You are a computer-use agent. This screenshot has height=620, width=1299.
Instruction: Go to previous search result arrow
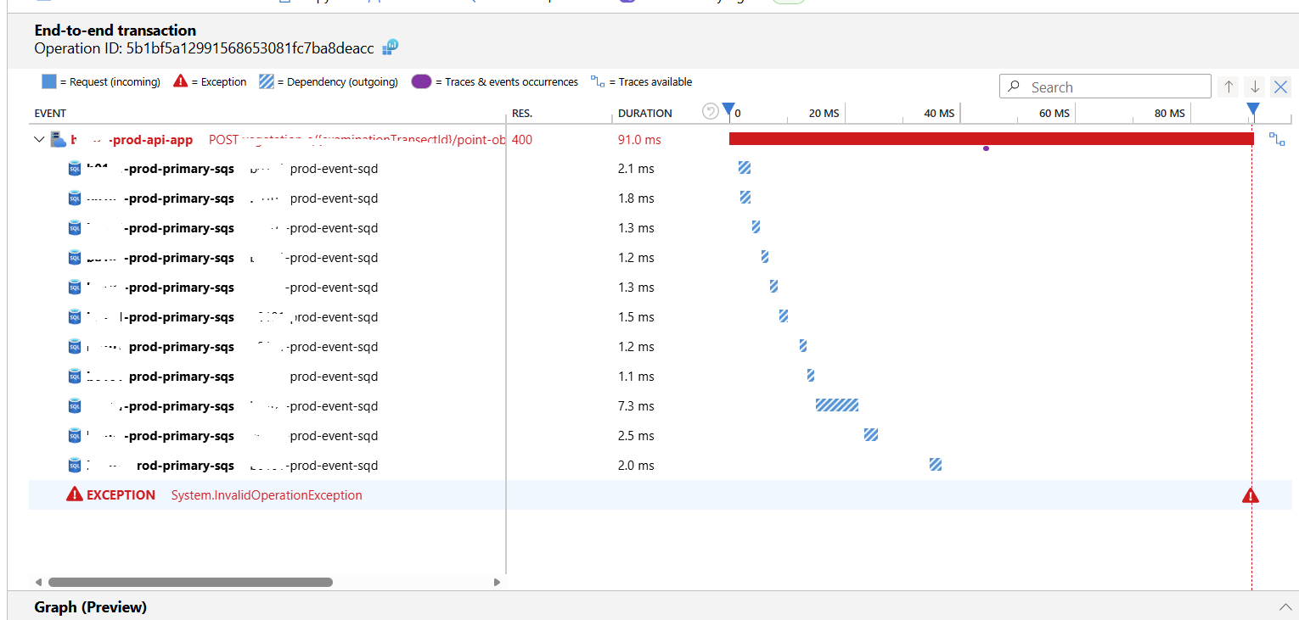coord(1228,87)
